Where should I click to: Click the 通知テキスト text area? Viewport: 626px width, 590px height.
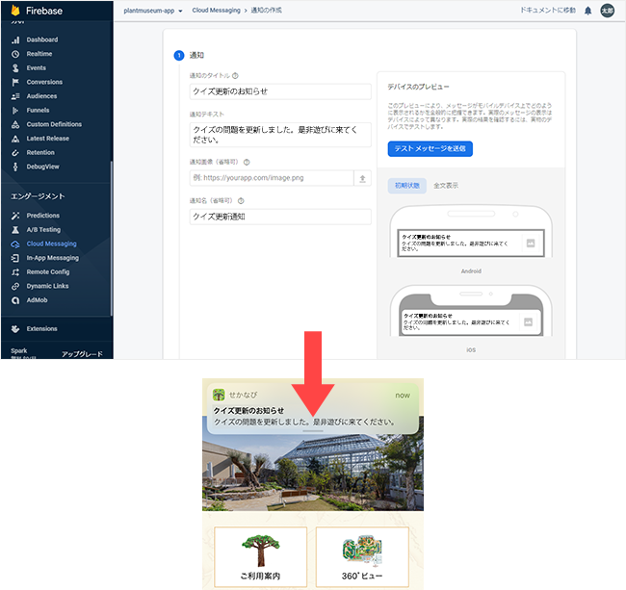[280, 135]
